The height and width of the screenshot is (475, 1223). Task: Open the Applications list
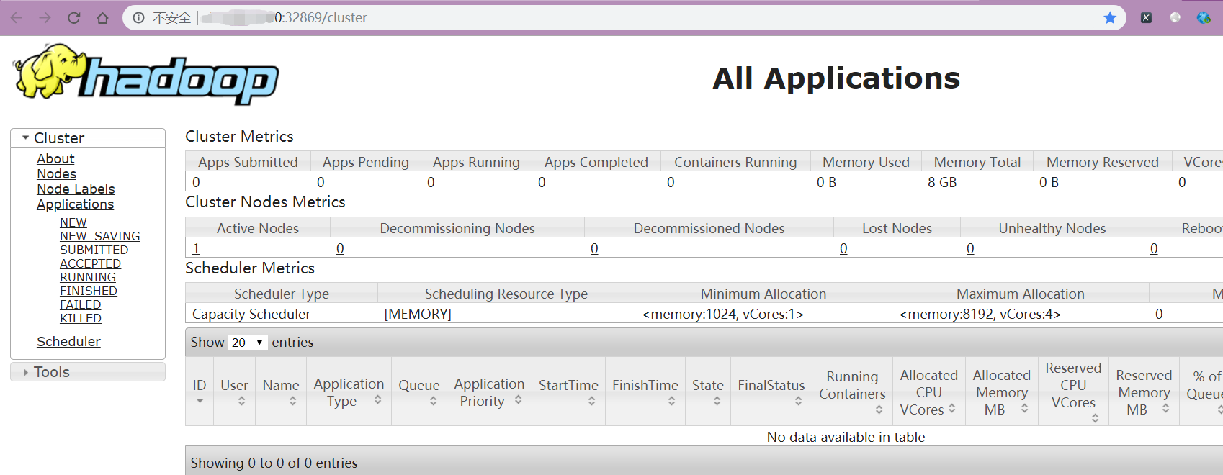pyautogui.click(x=75, y=204)
